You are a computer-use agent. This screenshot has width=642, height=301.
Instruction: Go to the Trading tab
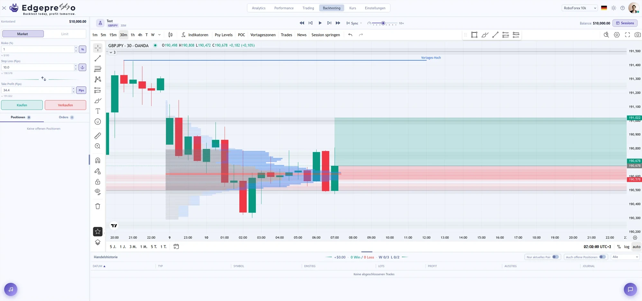click(x=308, y=8)
